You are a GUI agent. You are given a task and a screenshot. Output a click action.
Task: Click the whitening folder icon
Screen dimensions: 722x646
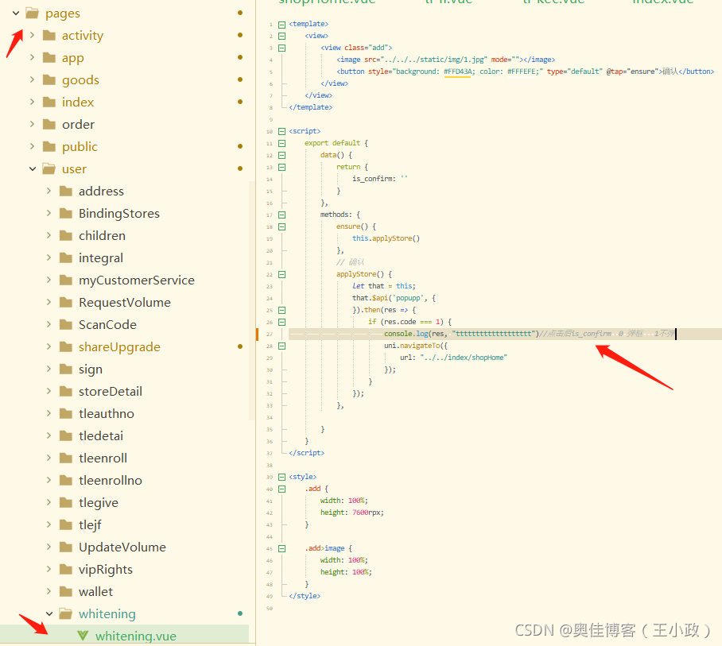66,613
